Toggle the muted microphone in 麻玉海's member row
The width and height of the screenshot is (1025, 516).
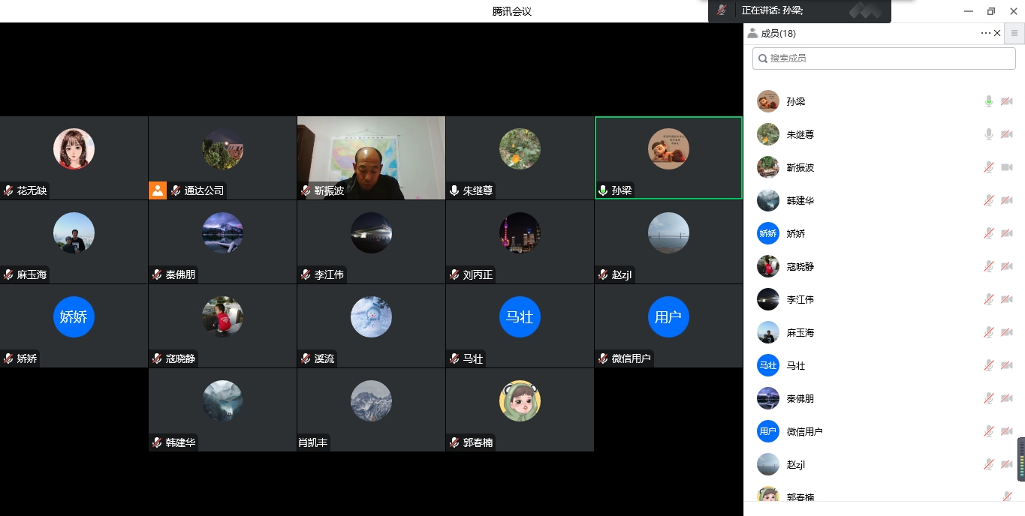pyautogui.click(x=989, y=332)
